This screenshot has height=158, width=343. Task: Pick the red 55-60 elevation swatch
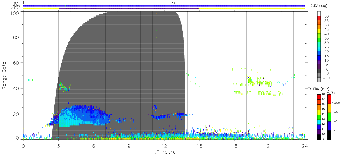(319, 18)
